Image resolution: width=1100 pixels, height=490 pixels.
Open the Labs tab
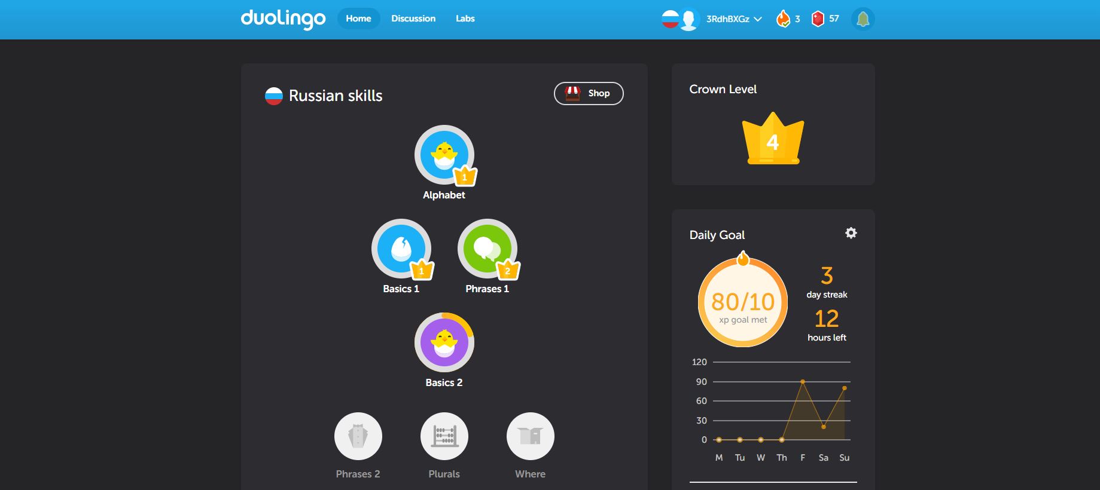point(465,19)
